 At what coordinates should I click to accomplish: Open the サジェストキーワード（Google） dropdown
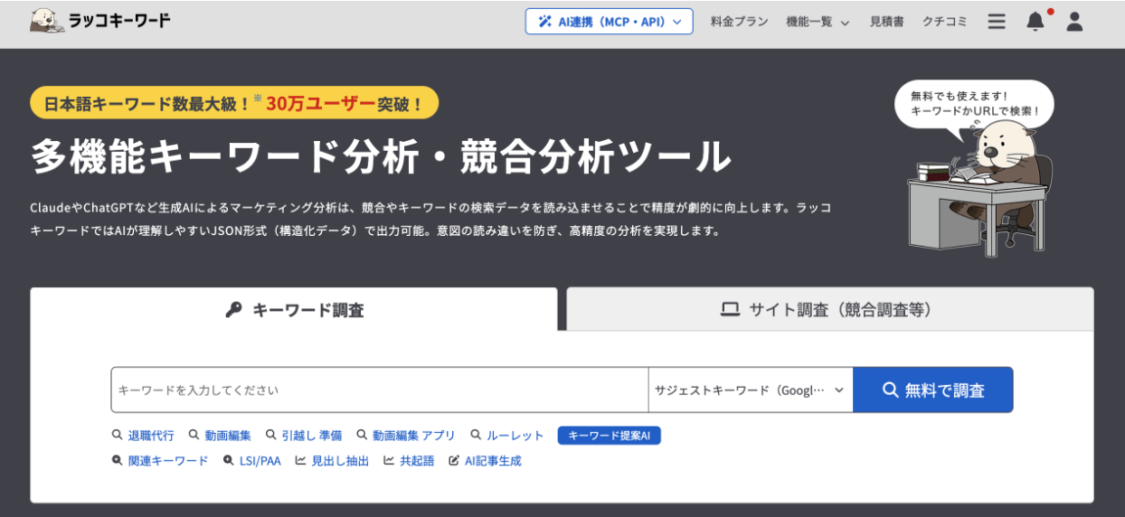pos(751,390)
